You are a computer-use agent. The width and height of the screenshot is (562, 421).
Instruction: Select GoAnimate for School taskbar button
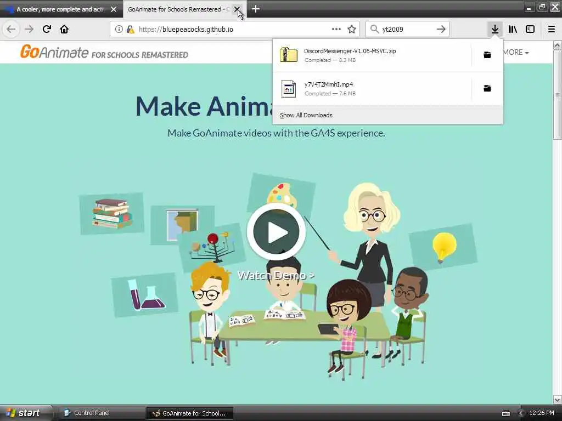pyautogui.click(x=189, y=413)
